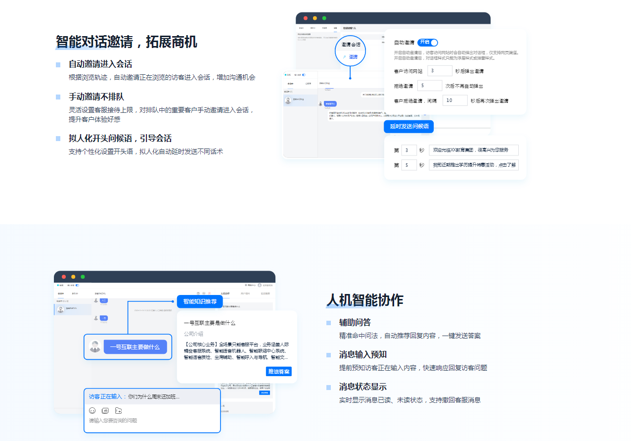Toggle the small switch in bottom mockup header
This screenshot has width=631, height=441.
coord(77,285)
